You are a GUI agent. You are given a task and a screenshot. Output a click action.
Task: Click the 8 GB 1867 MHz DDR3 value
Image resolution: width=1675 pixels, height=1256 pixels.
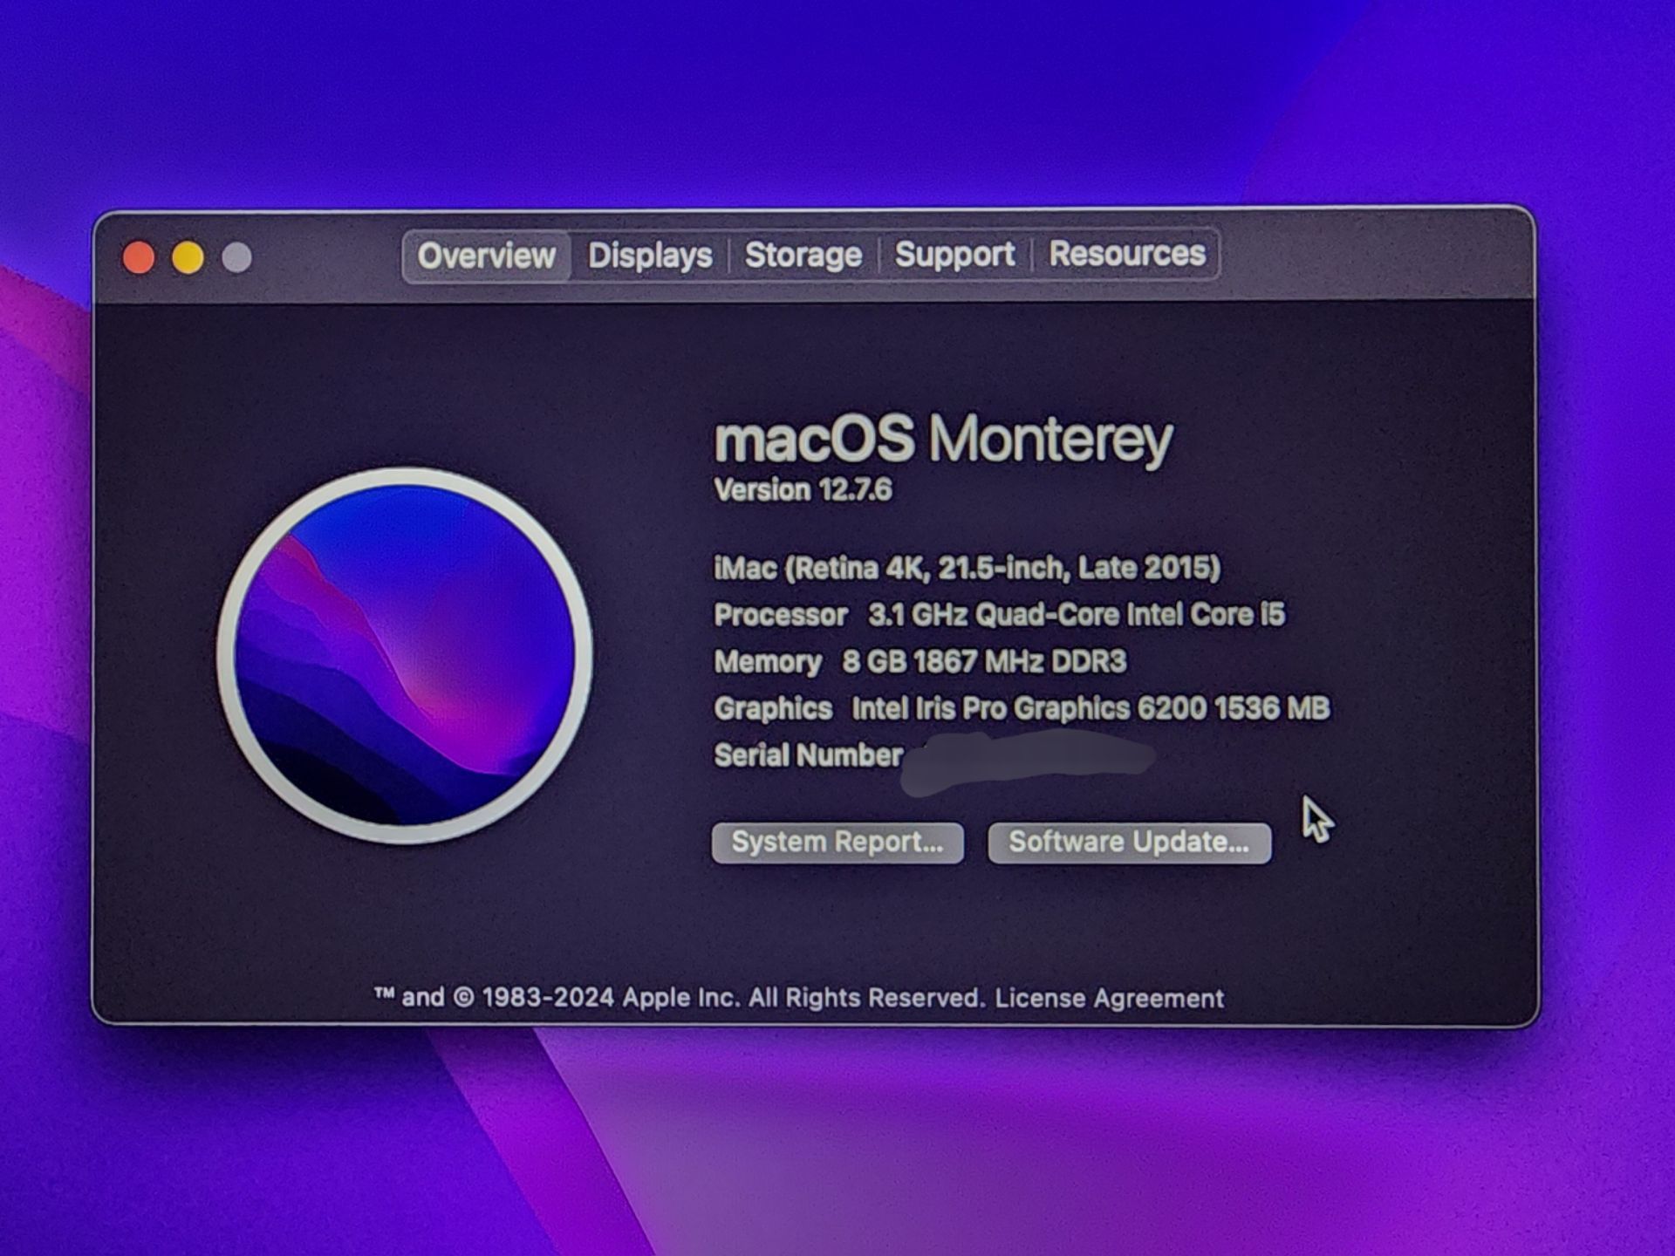(984, 662)
